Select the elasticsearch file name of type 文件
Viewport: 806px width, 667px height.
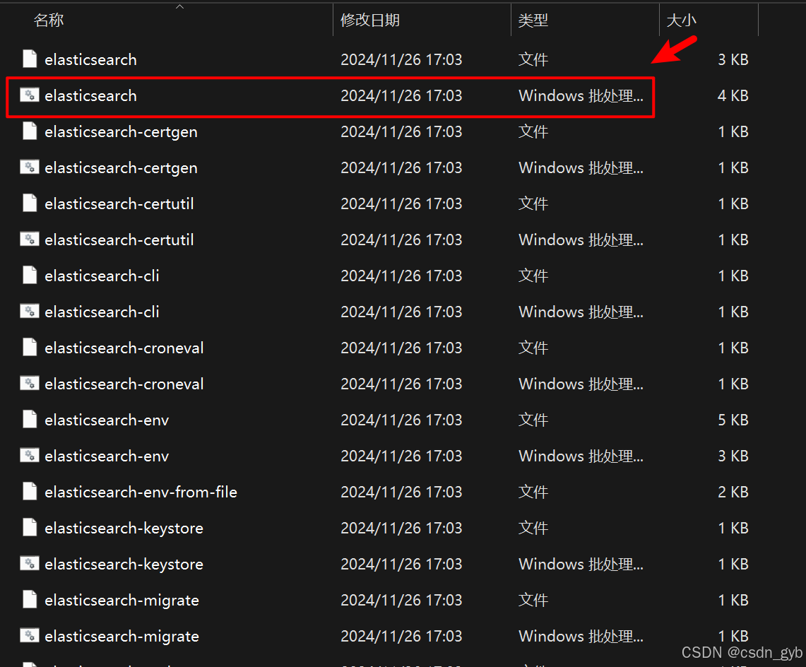point(90,59)
